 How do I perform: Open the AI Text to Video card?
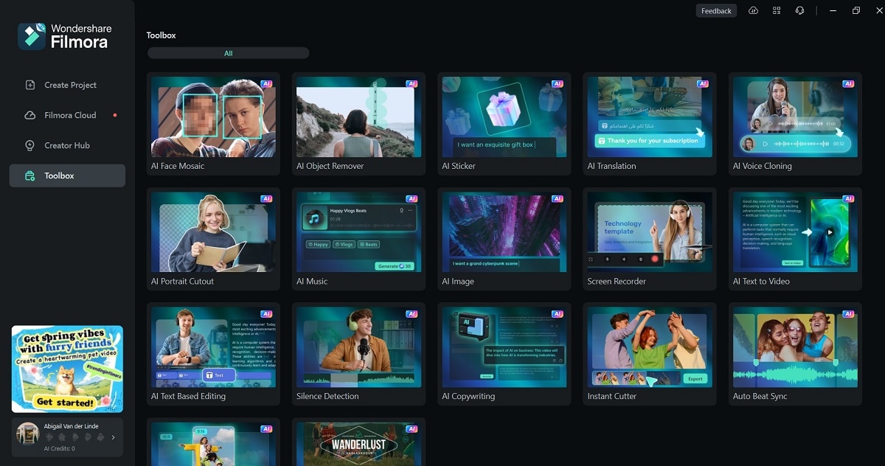point(795,239)
